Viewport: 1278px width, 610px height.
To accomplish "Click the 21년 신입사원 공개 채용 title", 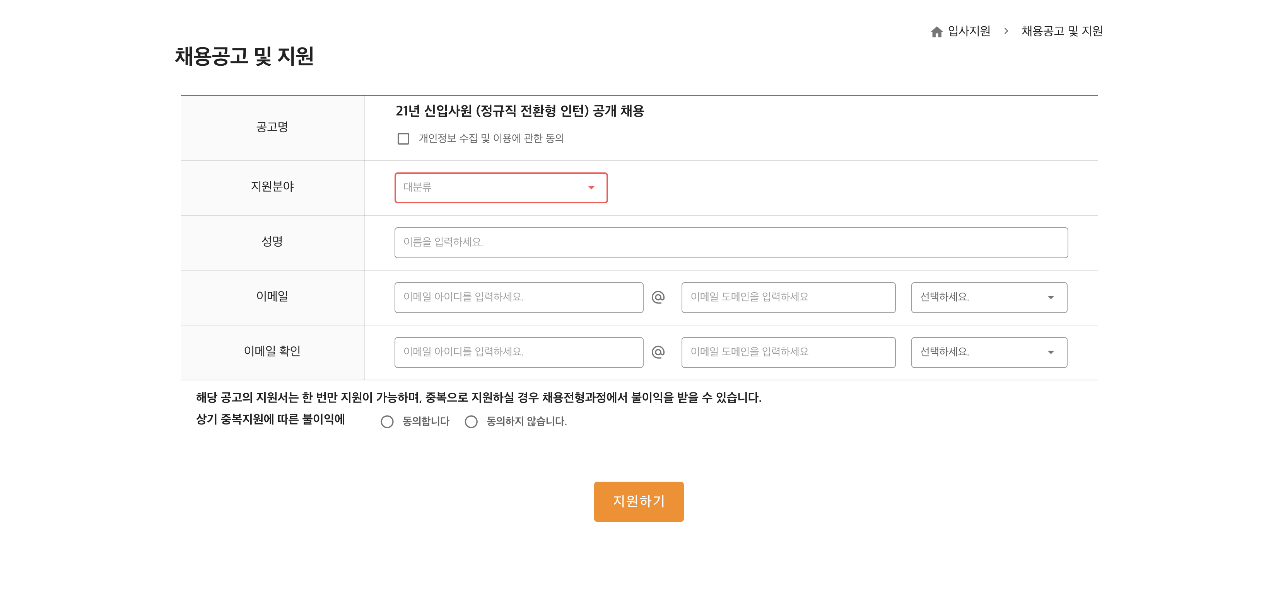I will click(x=519, y=111).
